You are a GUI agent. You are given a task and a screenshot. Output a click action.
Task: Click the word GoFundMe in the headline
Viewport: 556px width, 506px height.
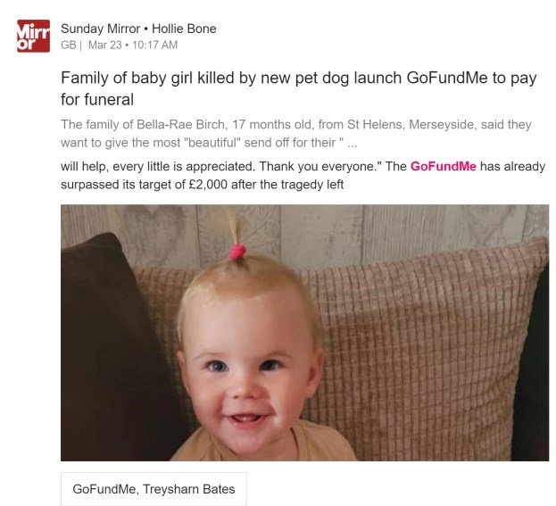tap(447, 78)
